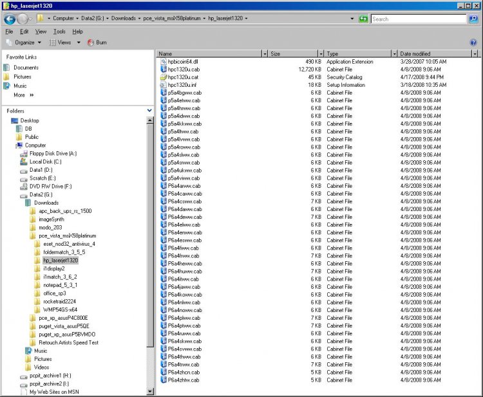Select Scratch (E:) drive in tree
Viewport: 483px width, 397px height.
[x=43, y=178]
